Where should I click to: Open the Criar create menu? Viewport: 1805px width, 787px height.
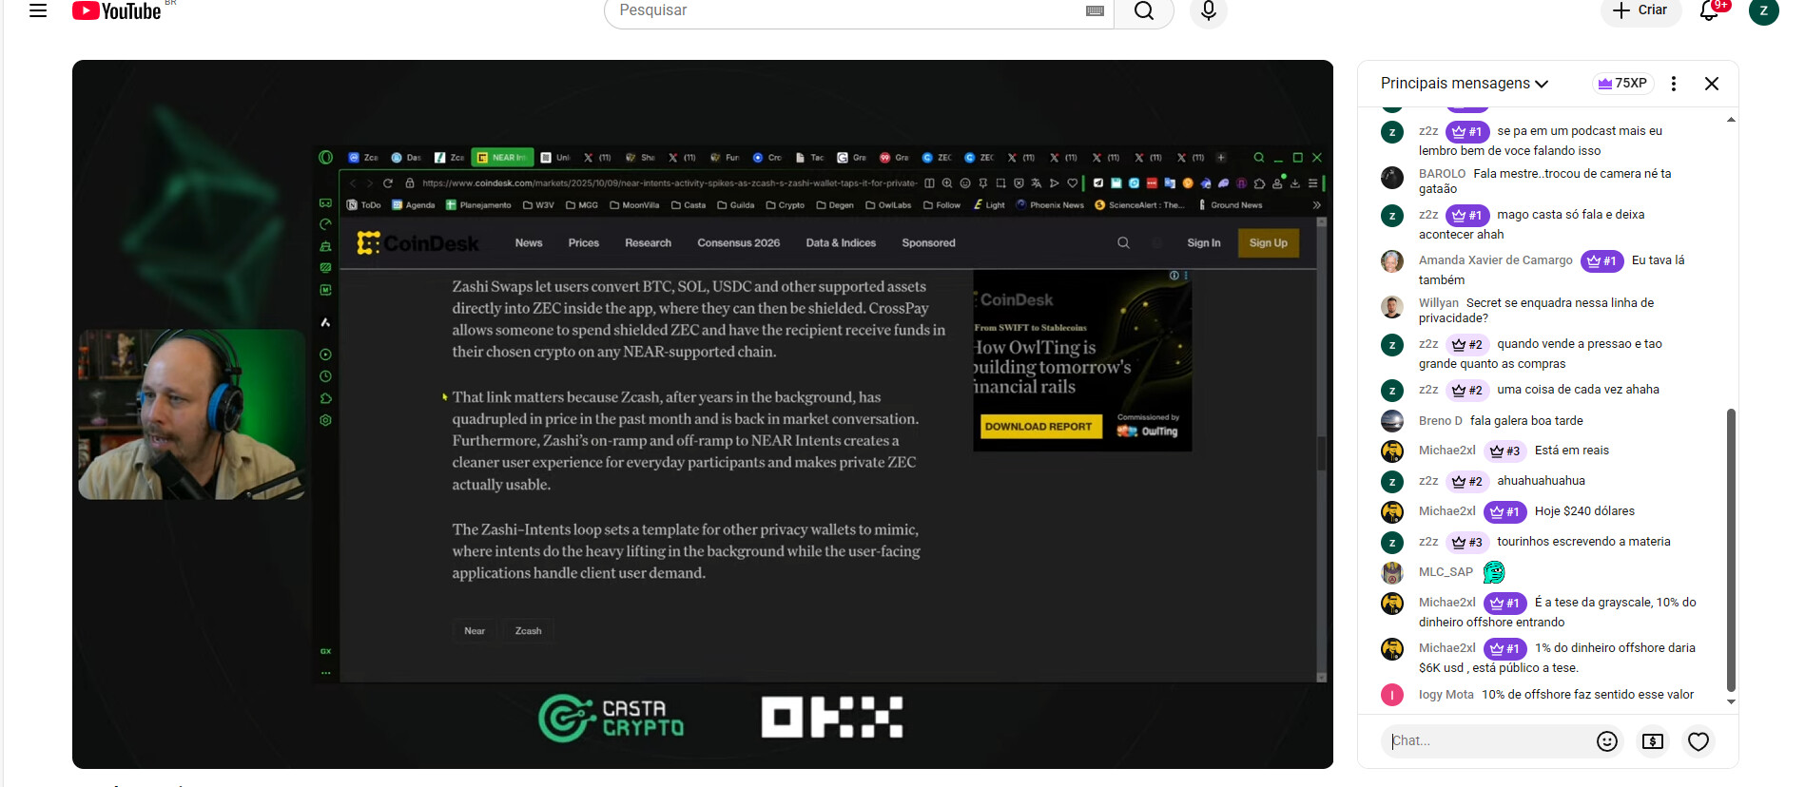click(1641, 10)
